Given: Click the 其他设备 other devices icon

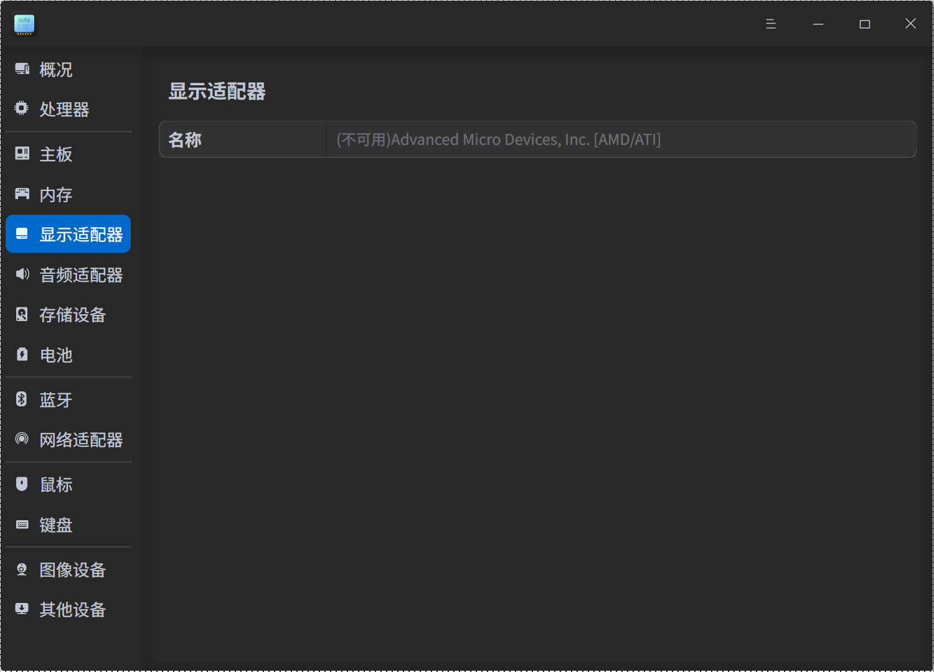Looking at the screenshot, I should [x=22, y=610].
